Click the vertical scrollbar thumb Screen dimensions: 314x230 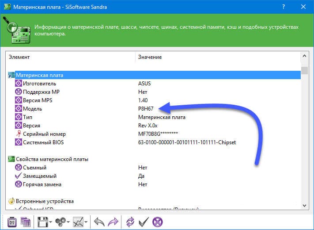(x=305, y=71)
